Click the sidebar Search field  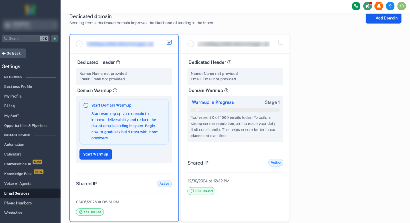coord(26,38)
